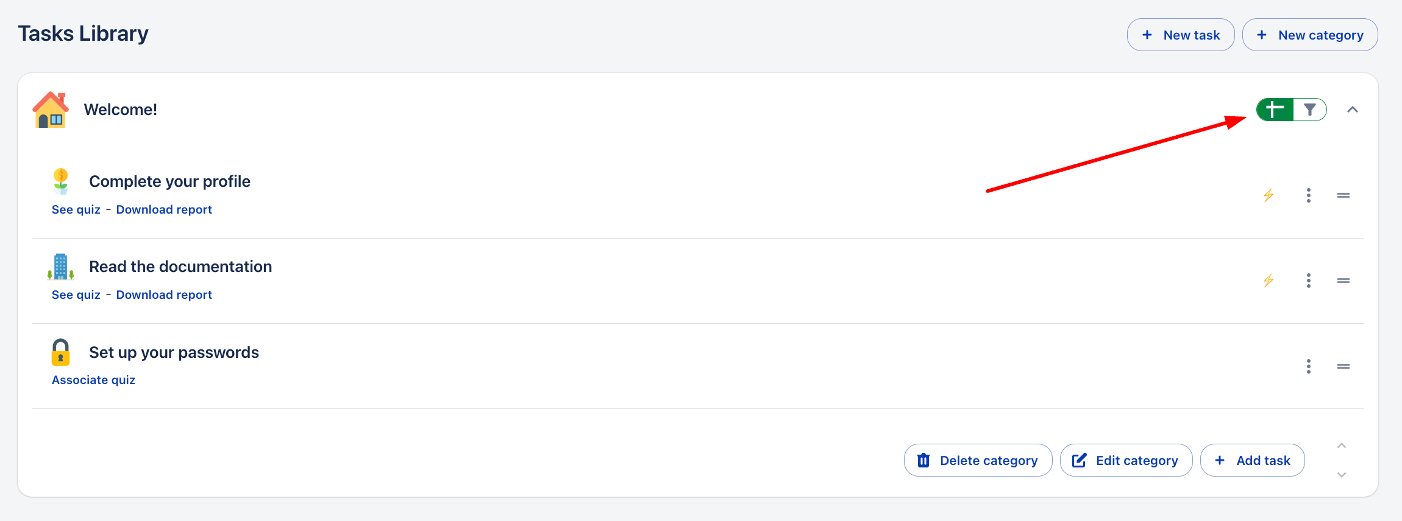Click Download report under Read the documentation
This screenshot has width=1402, height=521.
pyautogui.click(x=164, y=295)
